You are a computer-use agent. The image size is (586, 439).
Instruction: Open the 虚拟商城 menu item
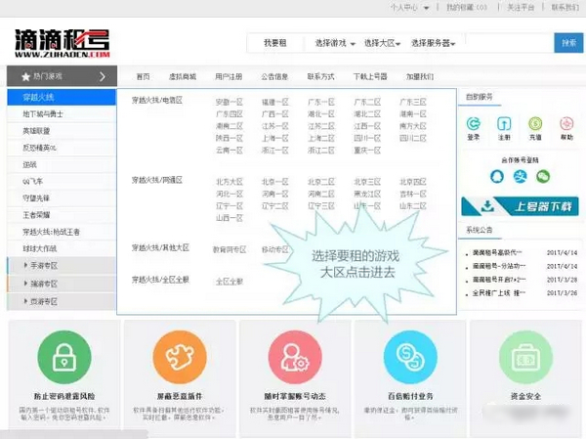[x=183, y=76]
